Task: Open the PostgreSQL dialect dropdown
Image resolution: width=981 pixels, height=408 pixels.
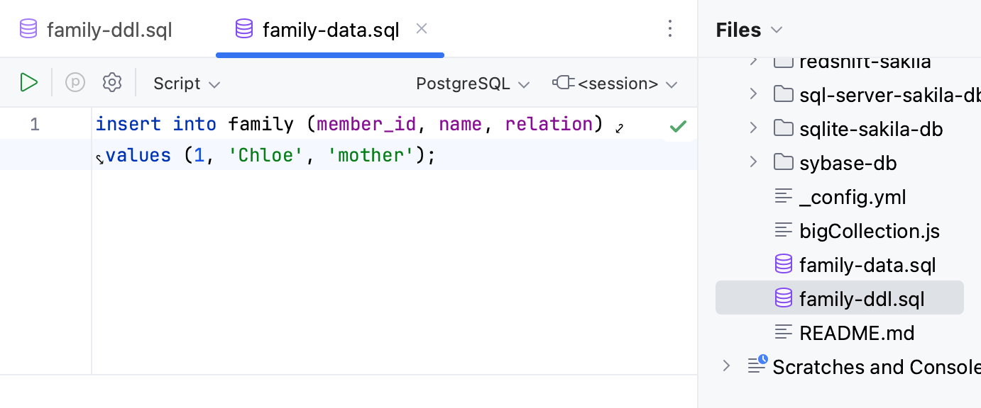Action: point(472,83)
